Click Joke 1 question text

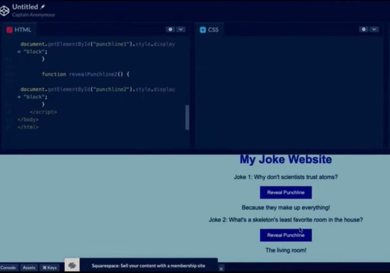286,177
